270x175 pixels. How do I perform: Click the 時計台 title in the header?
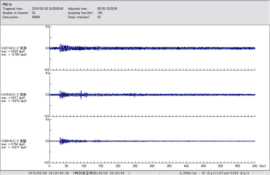[7, 4]
